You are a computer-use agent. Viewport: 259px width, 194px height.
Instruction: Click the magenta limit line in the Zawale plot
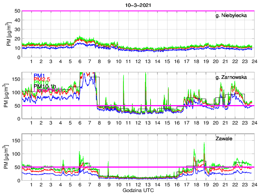(x=138, y=167)
